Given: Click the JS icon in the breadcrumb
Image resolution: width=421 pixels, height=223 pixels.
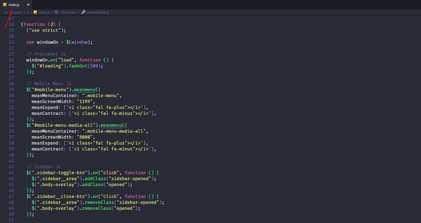Looking at the screenshot, I should [35, 12].
